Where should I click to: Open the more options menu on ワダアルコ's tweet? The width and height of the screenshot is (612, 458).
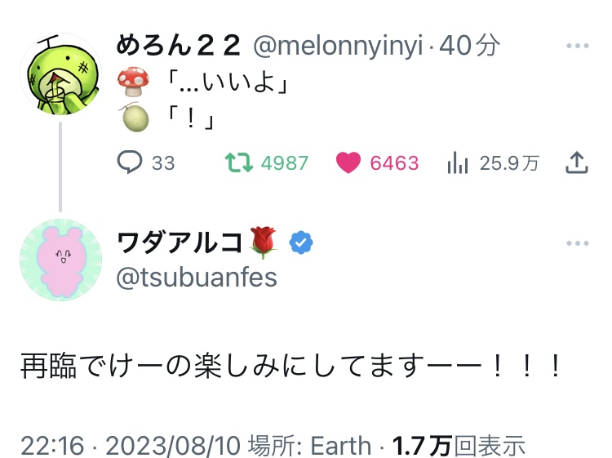point(577,243)
